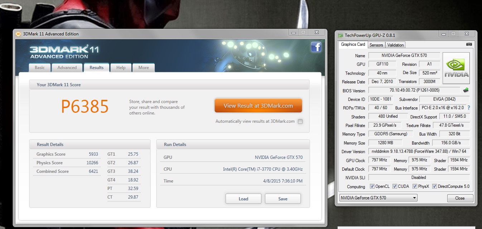Click the Shaders field 480 Unified
This screenshot has height=229, width=482.
(x=388, y=116)
